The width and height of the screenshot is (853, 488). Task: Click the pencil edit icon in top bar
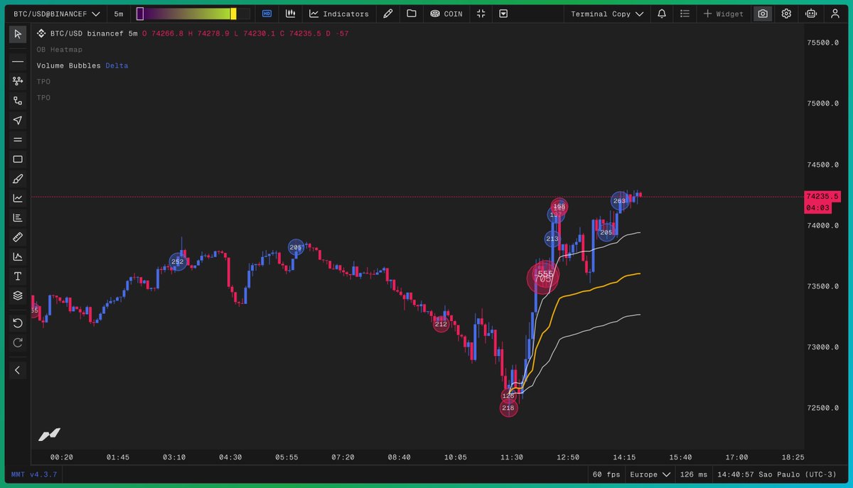[387, 13]
